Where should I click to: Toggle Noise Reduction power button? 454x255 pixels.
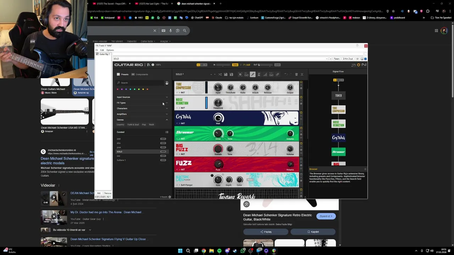point(301,97)
